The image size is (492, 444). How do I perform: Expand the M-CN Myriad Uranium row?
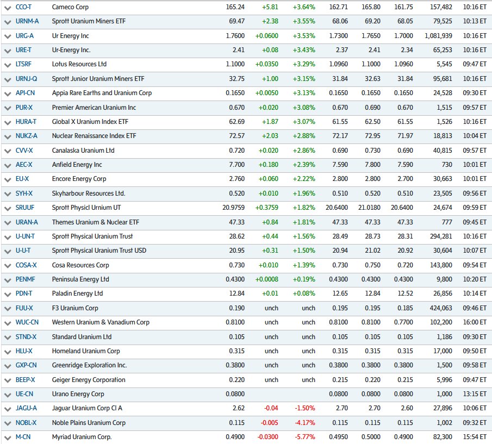coord(7,437)
